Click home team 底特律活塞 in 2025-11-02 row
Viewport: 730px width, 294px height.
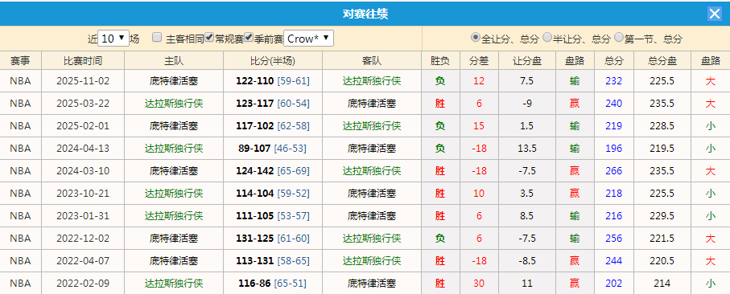174,81
